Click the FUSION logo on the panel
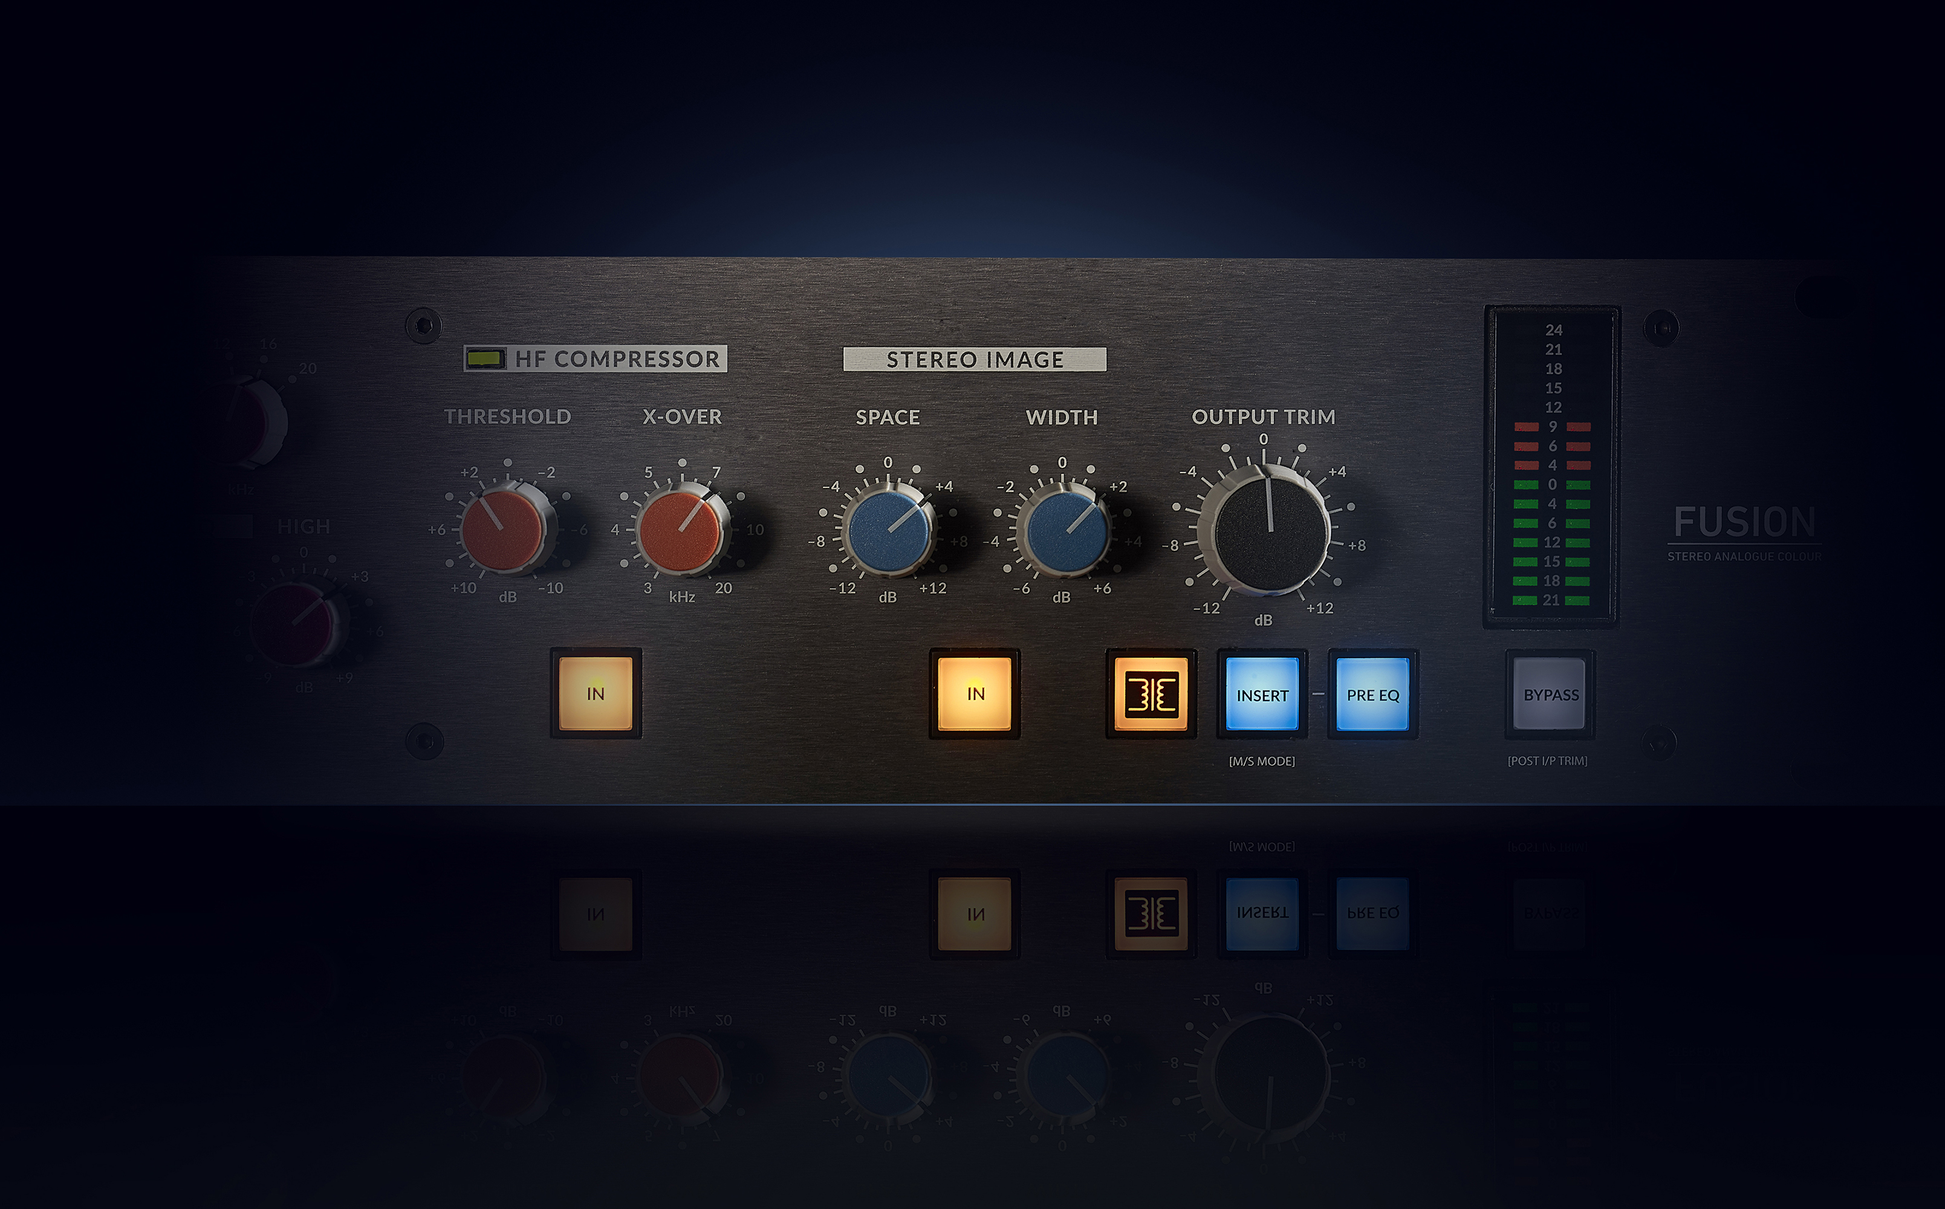 coord(1747,521)
